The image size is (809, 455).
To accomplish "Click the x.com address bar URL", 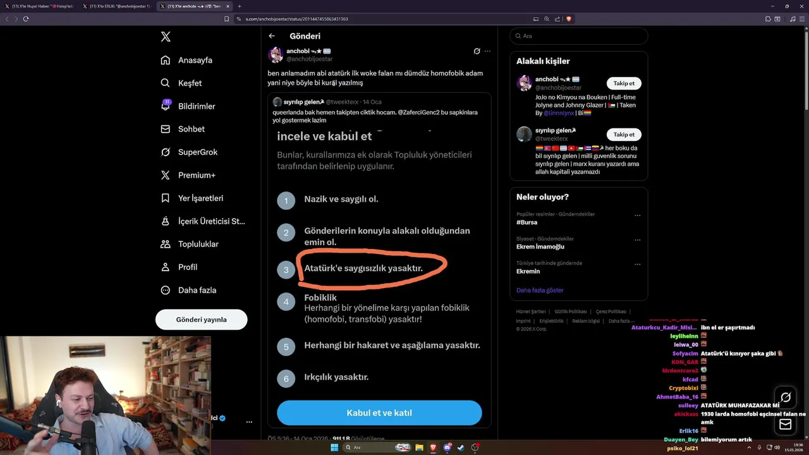I will 297,19.
